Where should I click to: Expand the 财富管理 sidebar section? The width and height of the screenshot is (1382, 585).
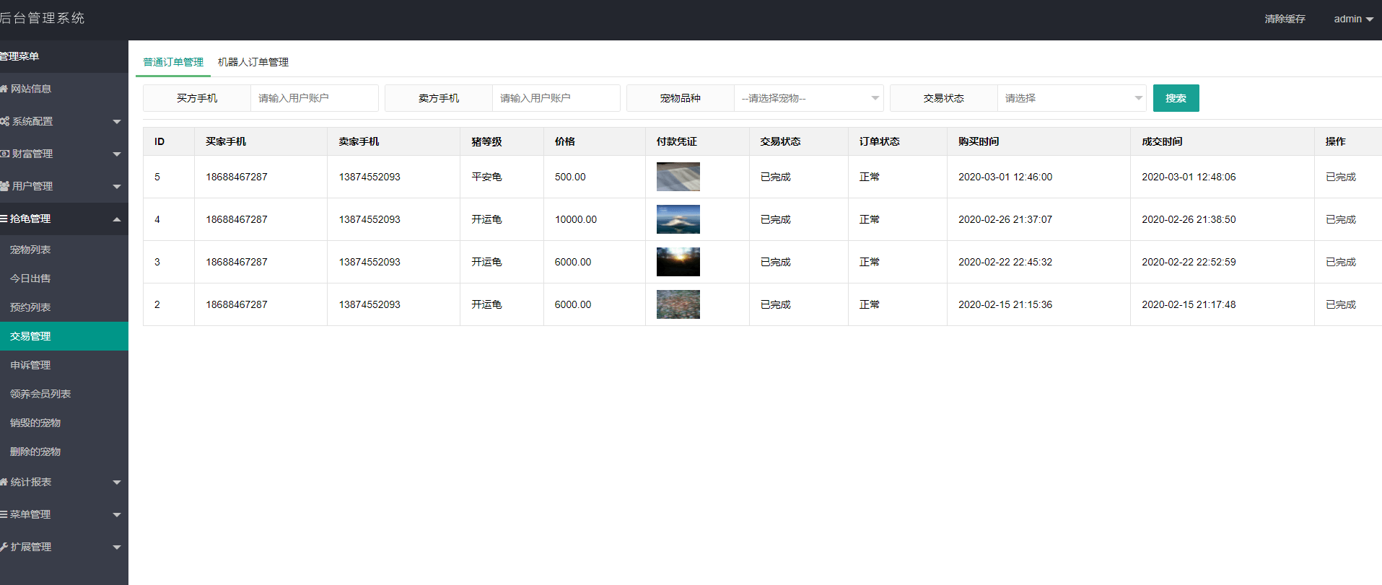pyautogui.click(x=61, y=154)
